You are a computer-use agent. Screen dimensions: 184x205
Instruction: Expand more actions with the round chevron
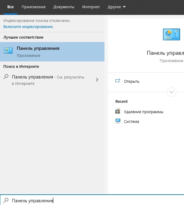coord(172,92)
